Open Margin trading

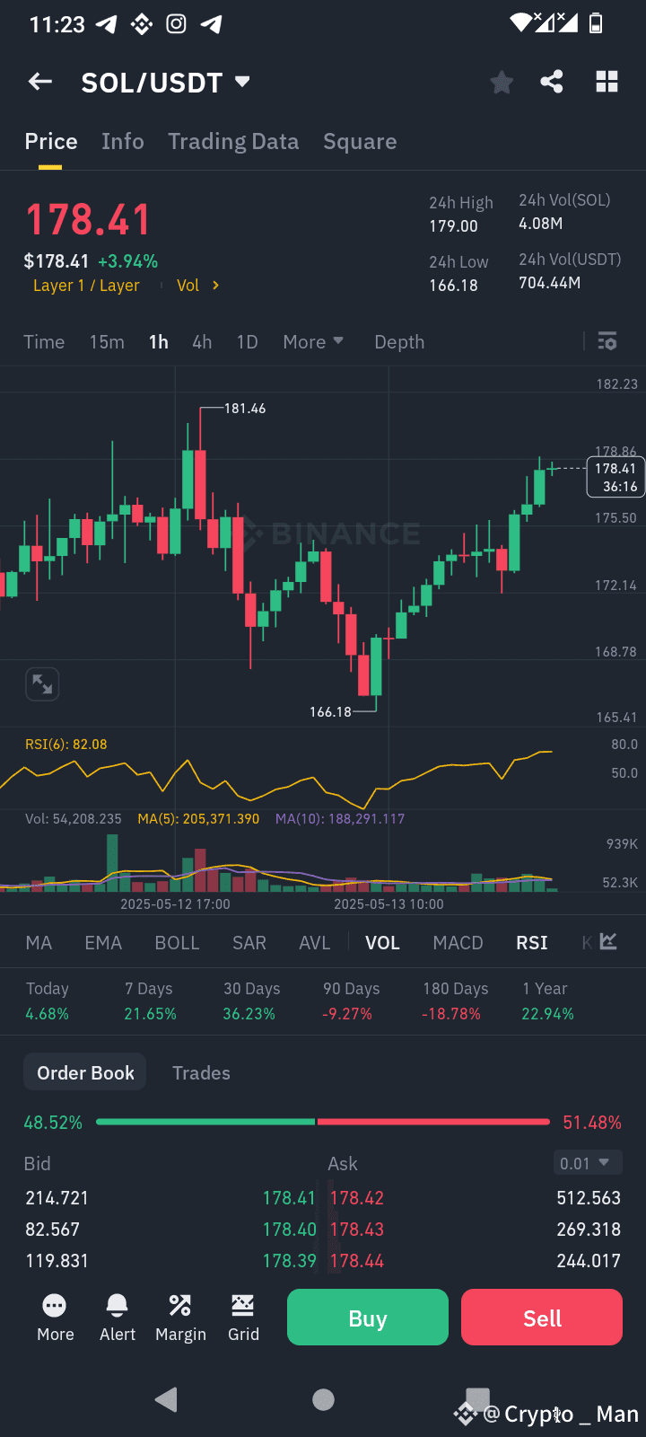(180, 1318)
